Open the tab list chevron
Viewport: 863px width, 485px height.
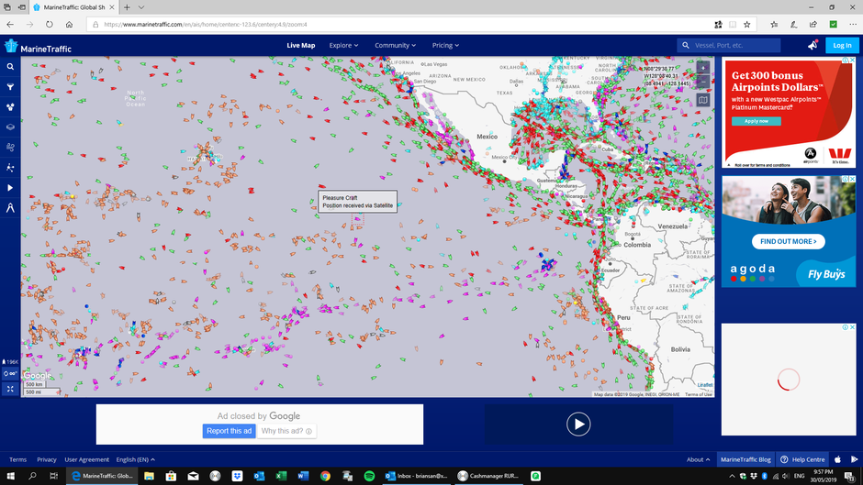pos(141,7)
